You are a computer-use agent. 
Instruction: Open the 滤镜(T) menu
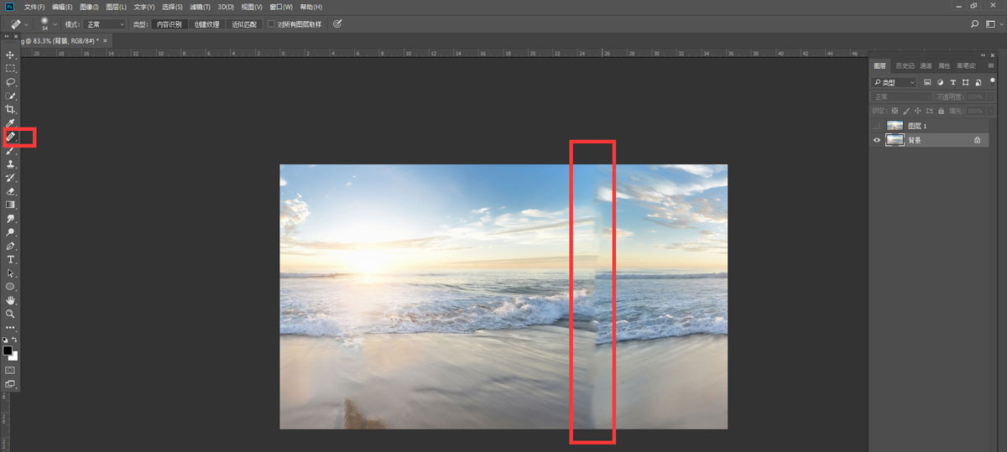click(x=200, y=7)
